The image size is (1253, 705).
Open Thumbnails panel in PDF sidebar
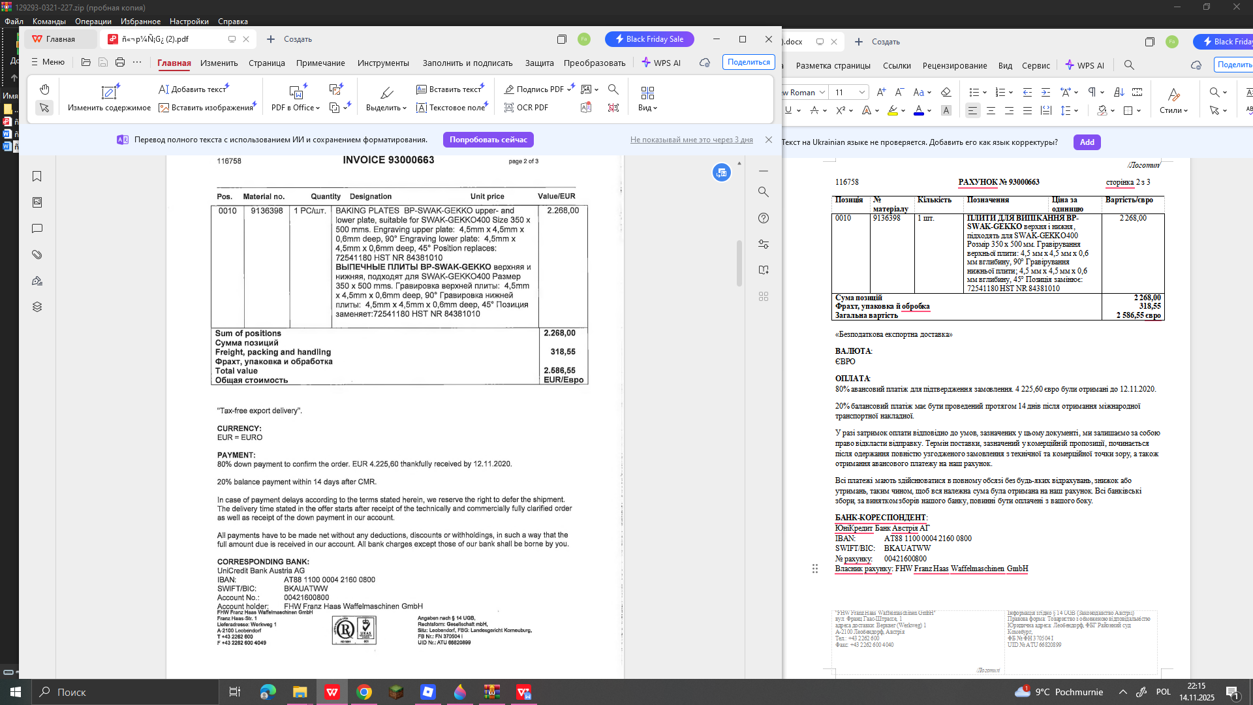[37, 202]
